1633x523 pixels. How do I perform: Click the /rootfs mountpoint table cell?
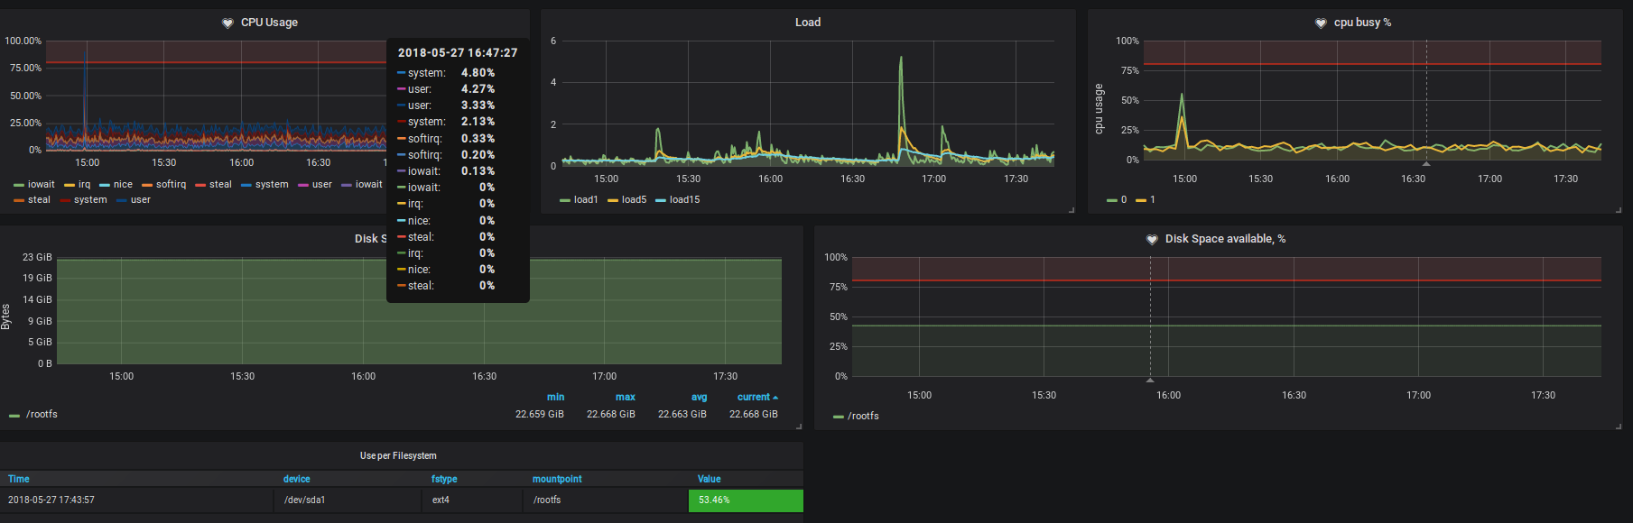pos(605,500)
